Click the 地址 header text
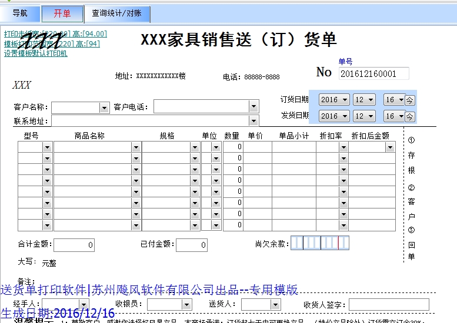This screenshot has width=457, height=323. tap(151, 76)
